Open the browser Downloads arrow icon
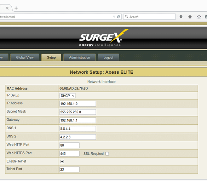The width and height of the screenshot is (207, 181). click(181, 17)
